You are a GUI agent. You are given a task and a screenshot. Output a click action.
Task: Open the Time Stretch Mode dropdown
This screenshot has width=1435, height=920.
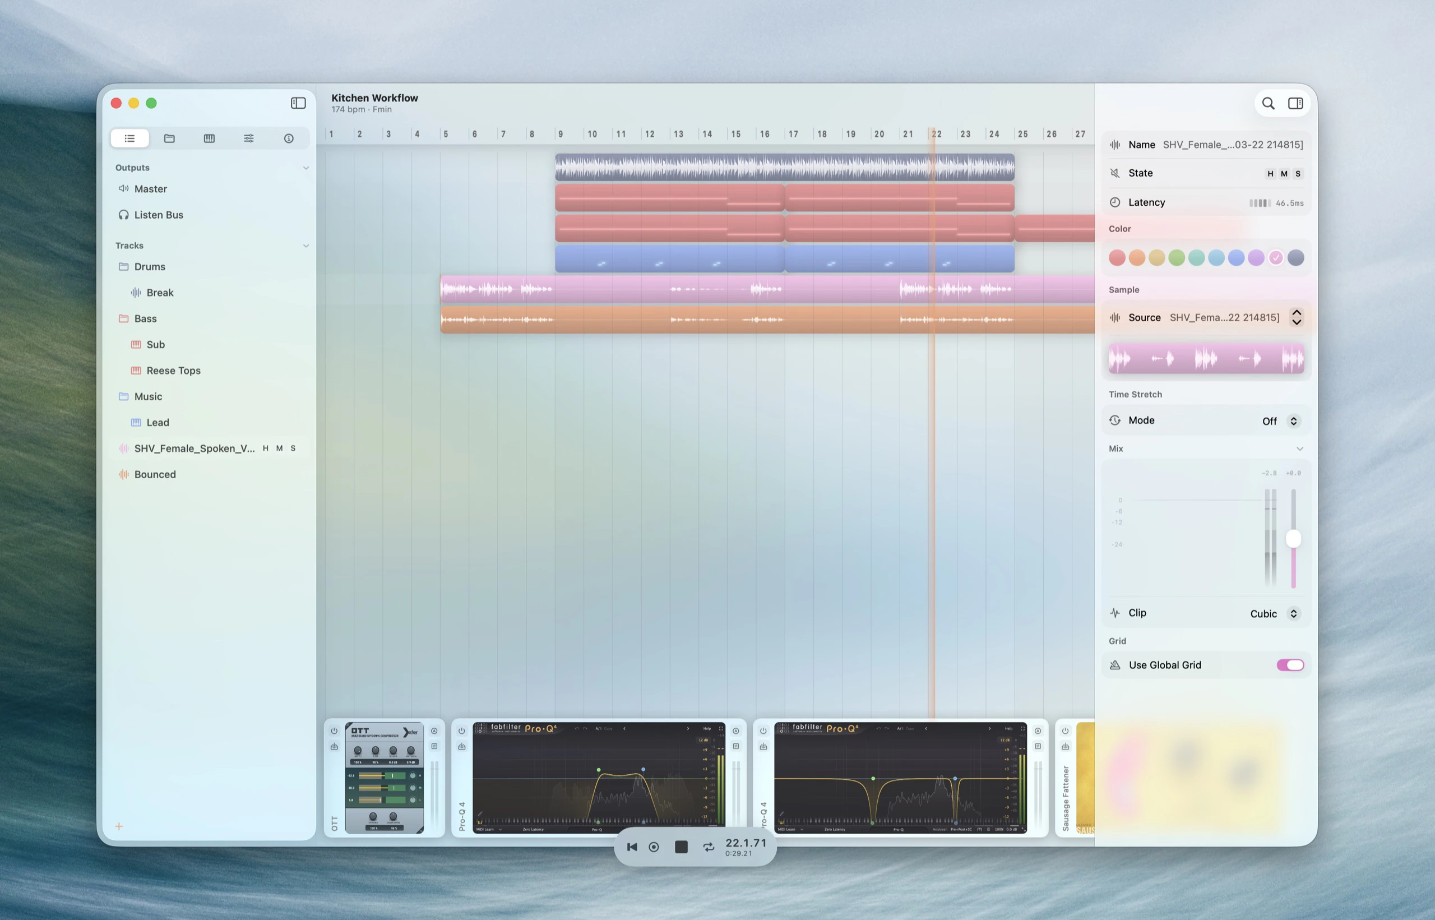1294,420
